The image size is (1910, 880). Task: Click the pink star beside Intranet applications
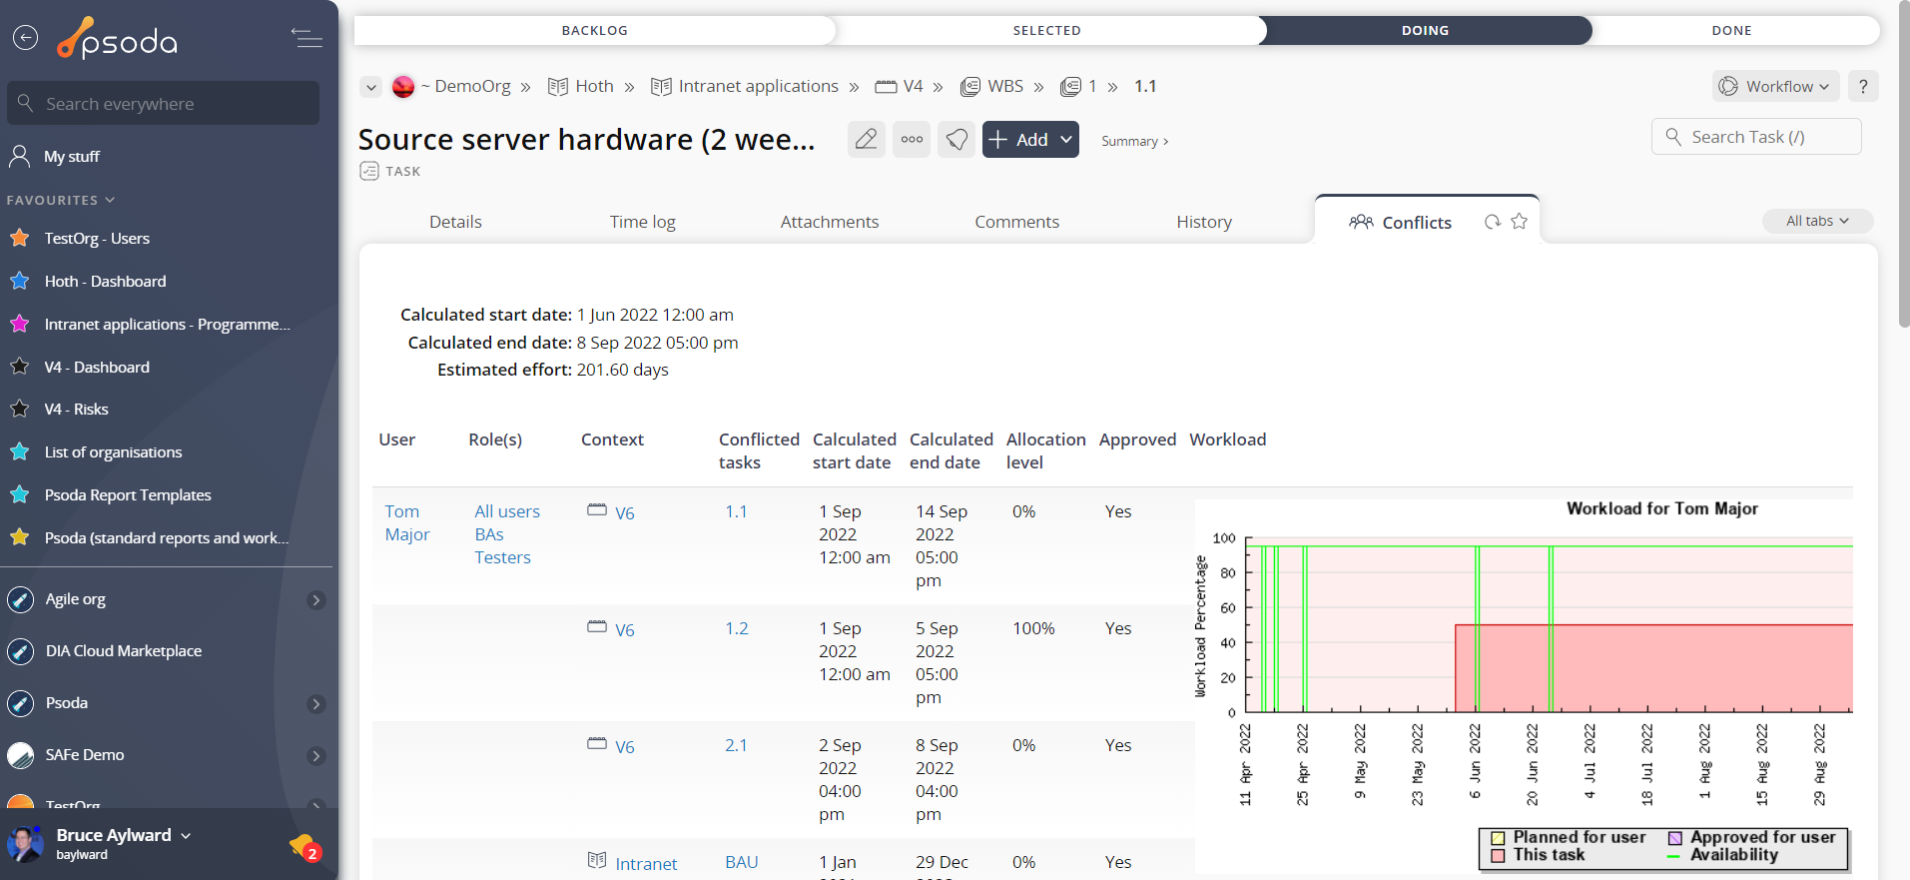tap(19, 324)
